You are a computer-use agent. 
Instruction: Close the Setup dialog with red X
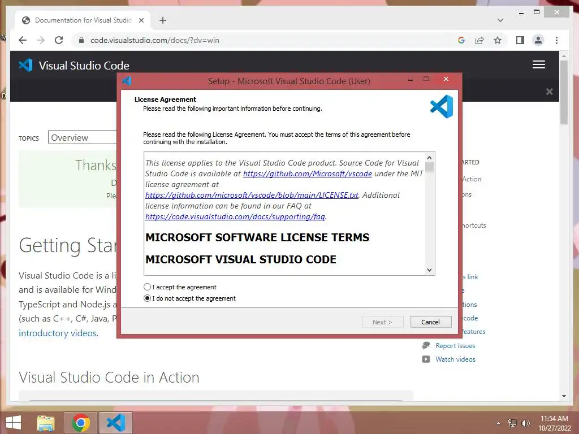click(x=446, y=79)
